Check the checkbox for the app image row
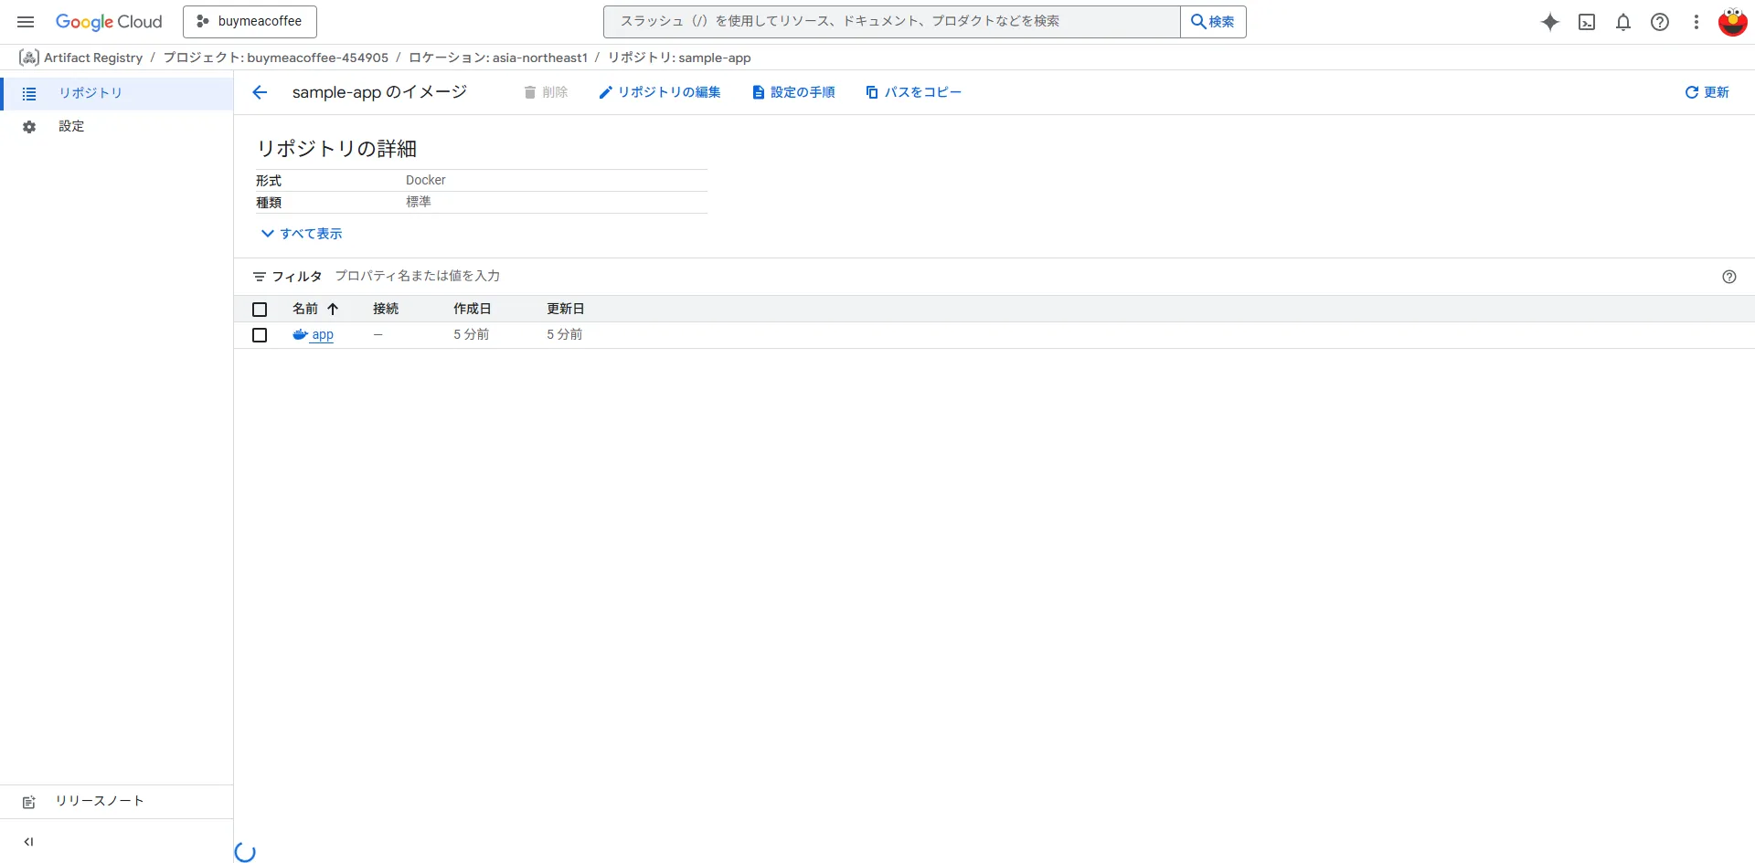The width and height of the screenshot is (1755, 863). (x=260, y=334)
